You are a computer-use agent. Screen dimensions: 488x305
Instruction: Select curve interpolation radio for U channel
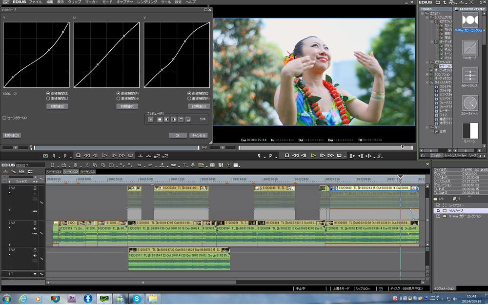point(118,93)
